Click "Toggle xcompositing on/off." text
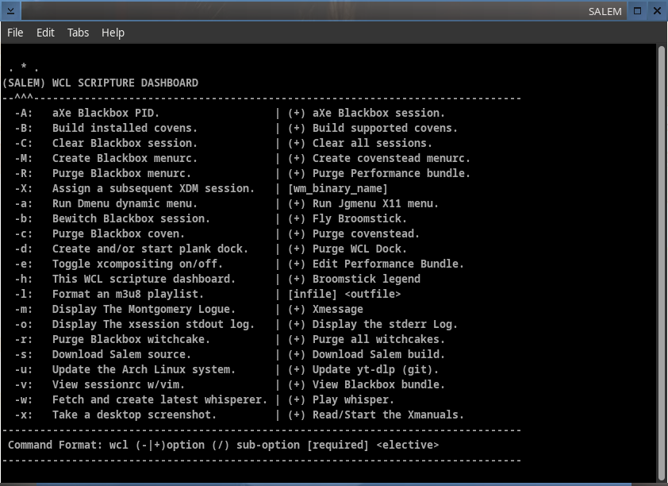668x486 pixels. coord(137,264)
